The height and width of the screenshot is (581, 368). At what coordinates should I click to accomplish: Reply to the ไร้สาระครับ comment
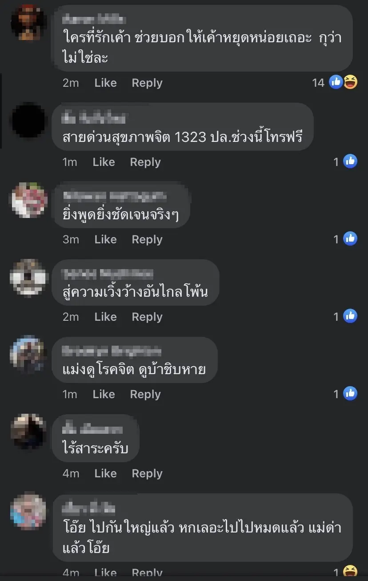coord(147,473)
